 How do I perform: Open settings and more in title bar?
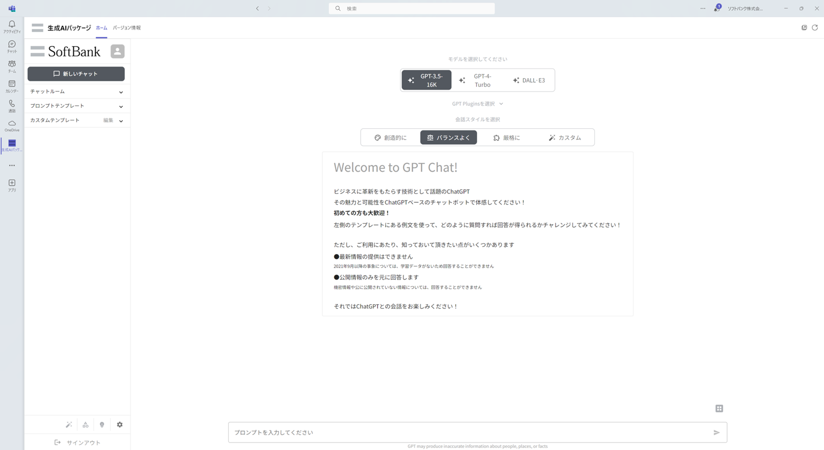pos(703,8)
